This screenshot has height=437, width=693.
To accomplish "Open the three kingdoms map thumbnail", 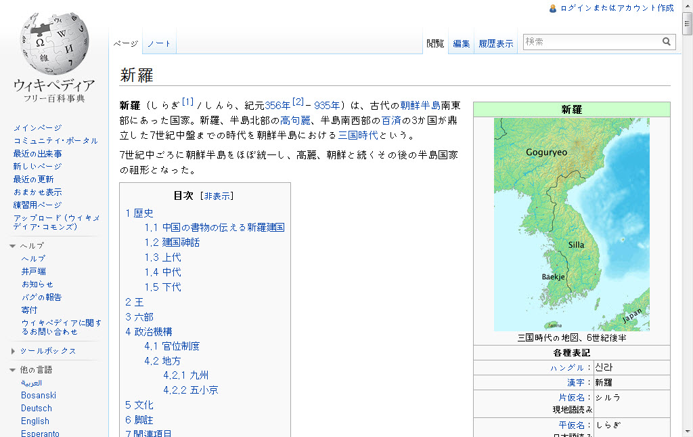I will click(x=571, y=224).
